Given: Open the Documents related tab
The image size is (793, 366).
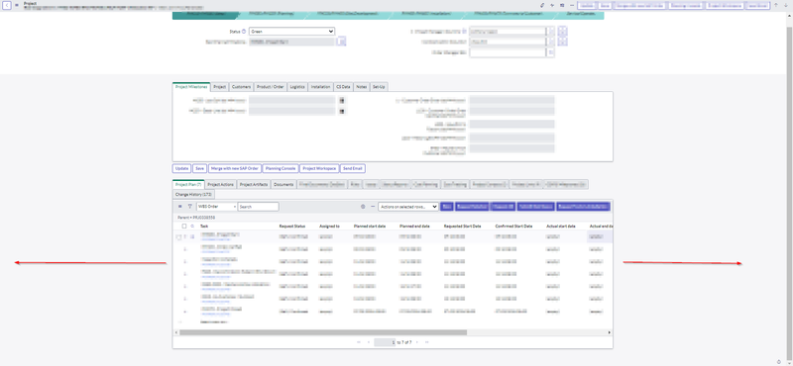Looking at the screenshot, I should coord(283,184).
